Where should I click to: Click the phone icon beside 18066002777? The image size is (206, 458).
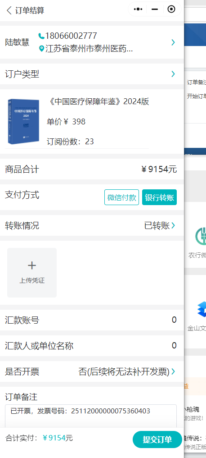(41, 36)
